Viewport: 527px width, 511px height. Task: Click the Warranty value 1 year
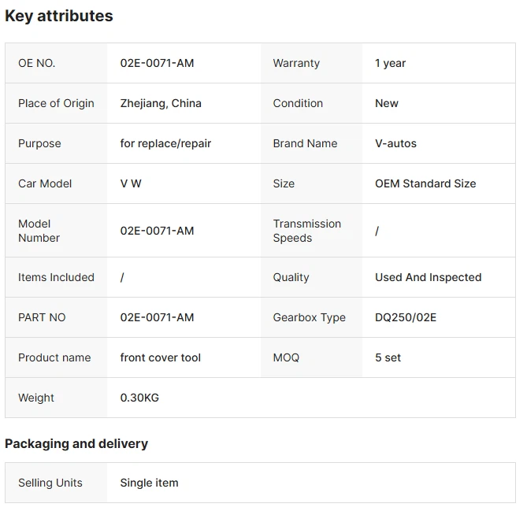click(390, 63)
